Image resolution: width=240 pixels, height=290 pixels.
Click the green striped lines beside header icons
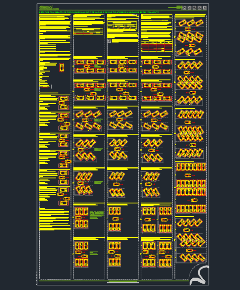(x=174, y=7)
